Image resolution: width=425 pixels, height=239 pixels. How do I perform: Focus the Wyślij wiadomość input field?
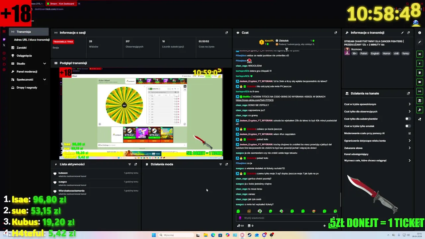(287, 218)
